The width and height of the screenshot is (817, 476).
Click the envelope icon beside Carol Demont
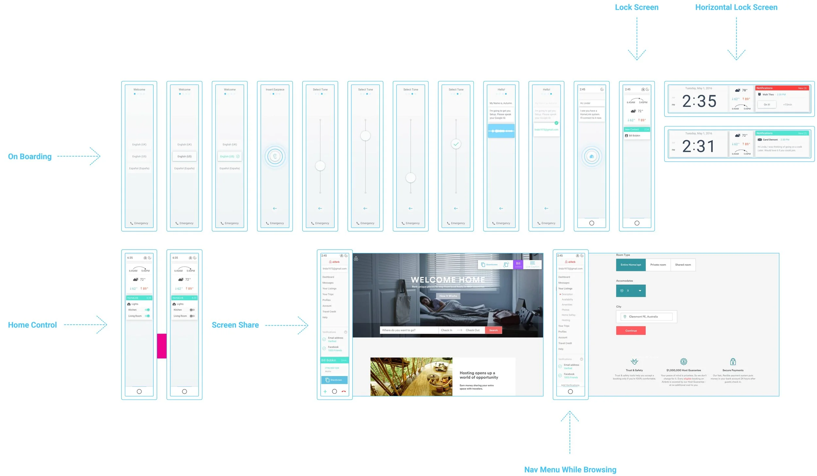pyautogui.click(x=759, y=140)
